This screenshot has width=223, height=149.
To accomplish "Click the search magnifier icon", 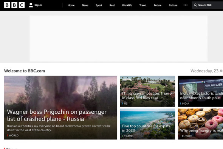I will pyautogui.click(x=195, y=5).
